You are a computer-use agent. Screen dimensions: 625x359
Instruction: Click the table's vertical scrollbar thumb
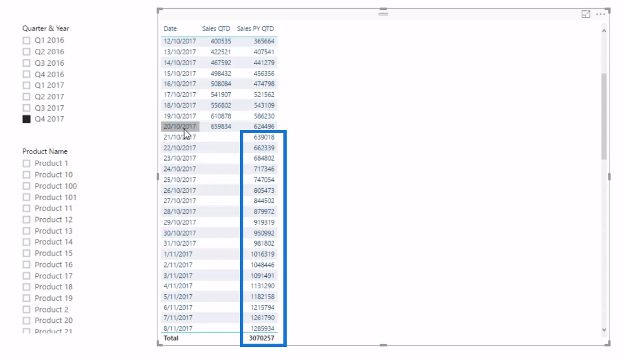point(604,116)
